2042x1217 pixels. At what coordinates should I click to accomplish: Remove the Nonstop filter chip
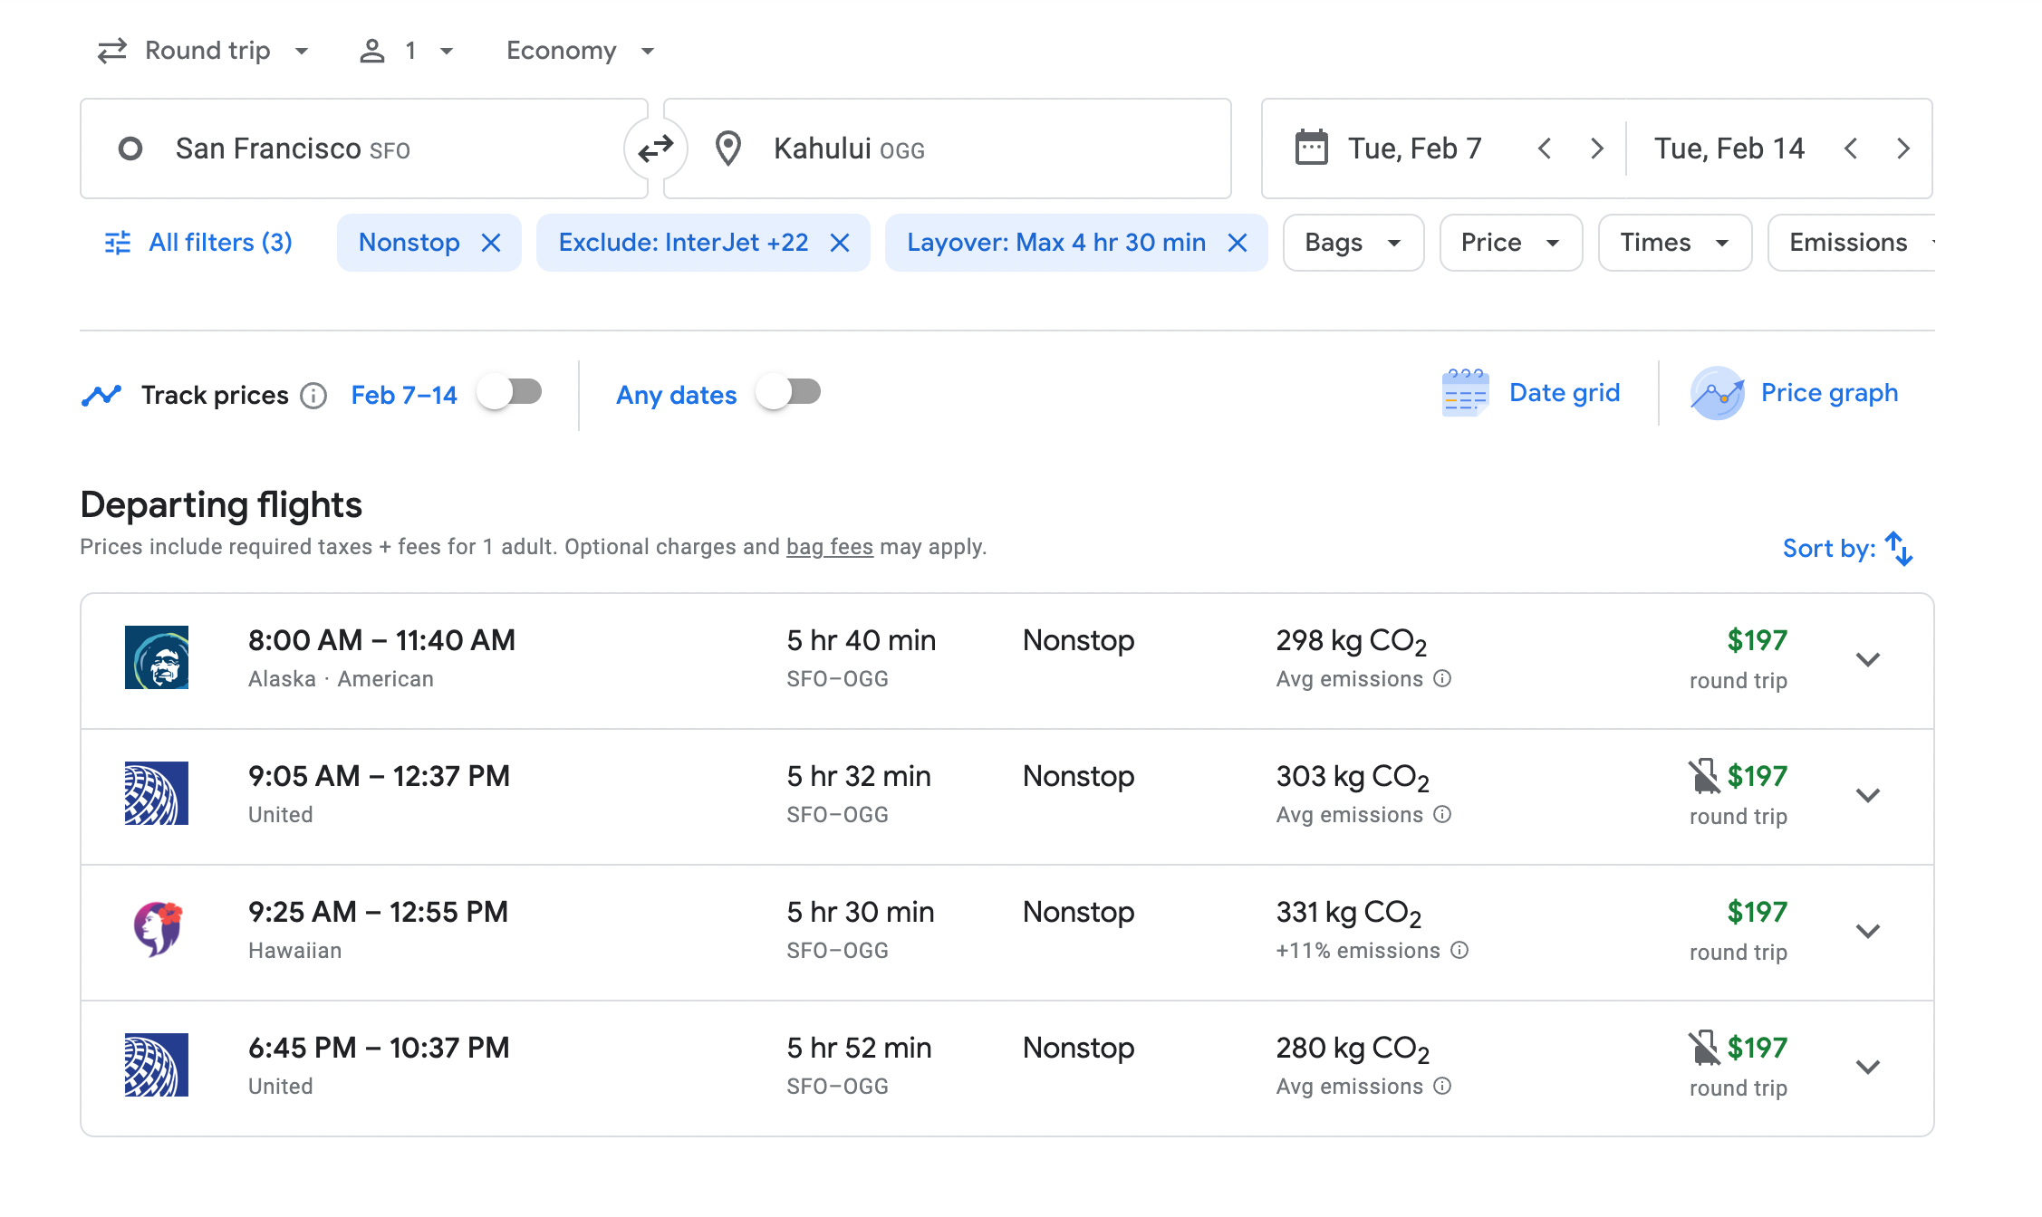[x=491, y=243]
